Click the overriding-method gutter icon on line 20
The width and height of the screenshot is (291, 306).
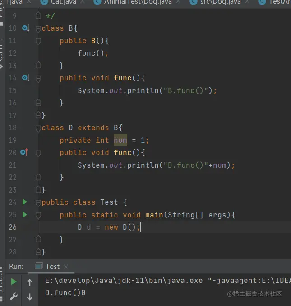(x=24, y=152)
